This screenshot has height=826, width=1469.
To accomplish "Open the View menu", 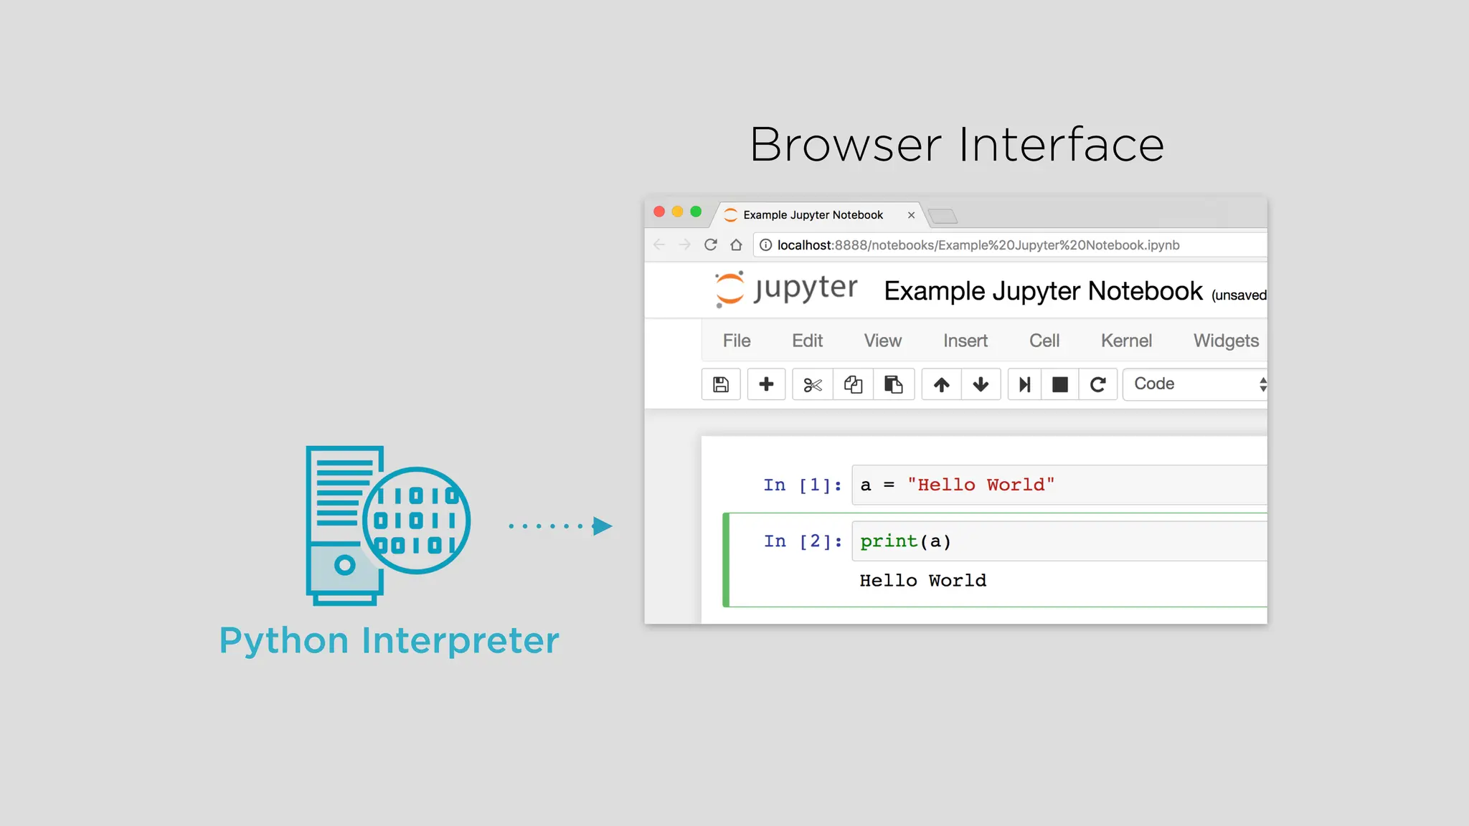I will click(x=882, y=341).
